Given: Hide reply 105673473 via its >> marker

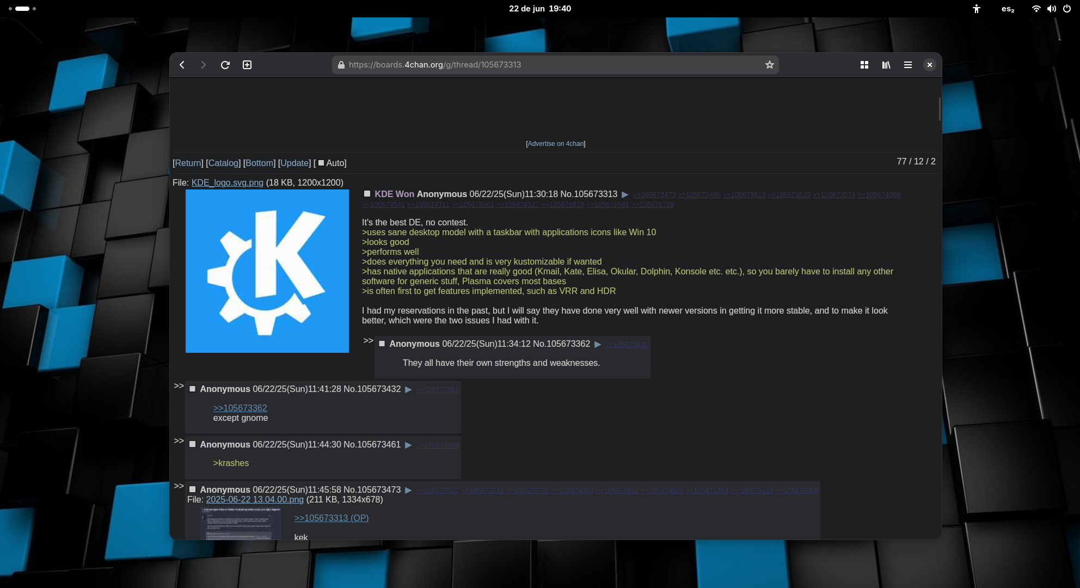Looking at the screenshot, I should [179, 486].
